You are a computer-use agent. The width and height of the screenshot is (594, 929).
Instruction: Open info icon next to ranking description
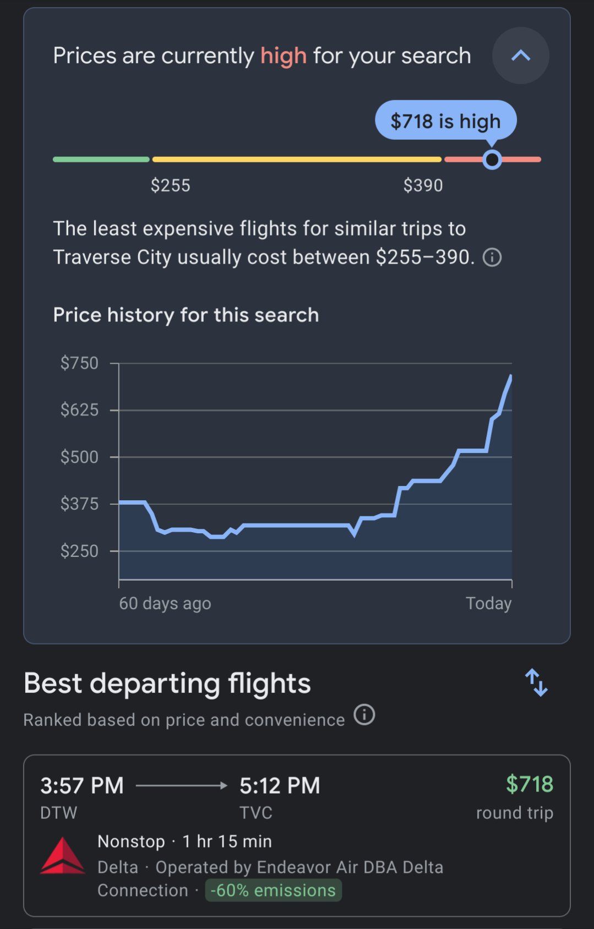click(x=364, y=715)
